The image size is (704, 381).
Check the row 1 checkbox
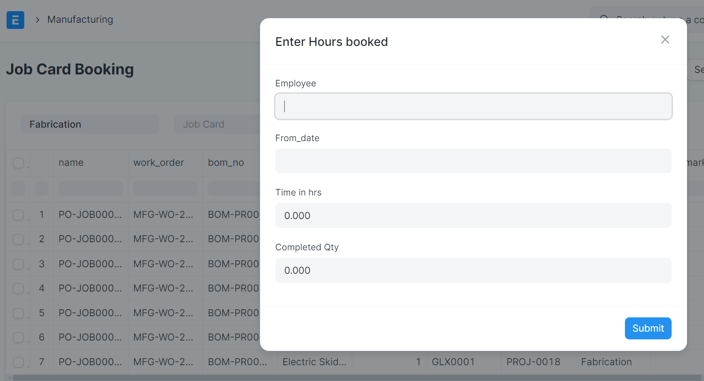[19, 215]
